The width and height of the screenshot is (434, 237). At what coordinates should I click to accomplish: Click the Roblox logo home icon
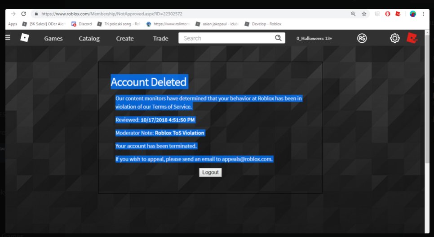coord(25,38)
